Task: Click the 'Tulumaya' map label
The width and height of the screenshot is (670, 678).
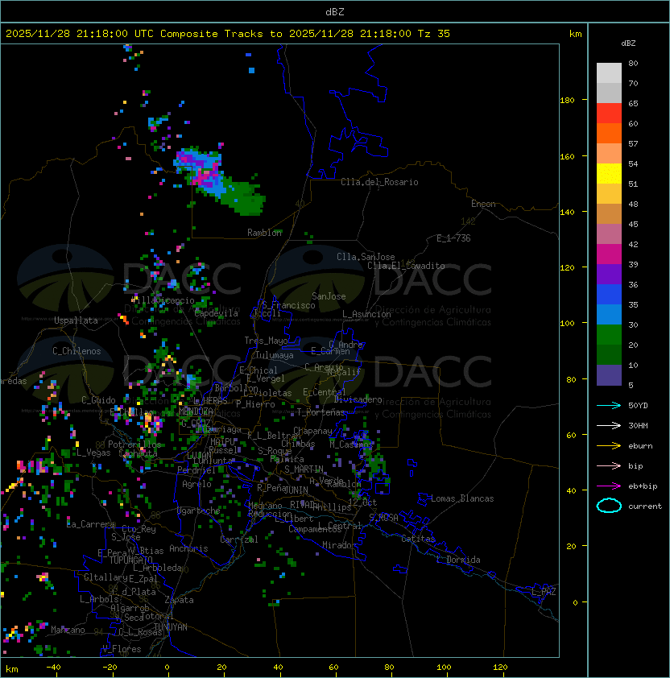Action: point(275,355)
